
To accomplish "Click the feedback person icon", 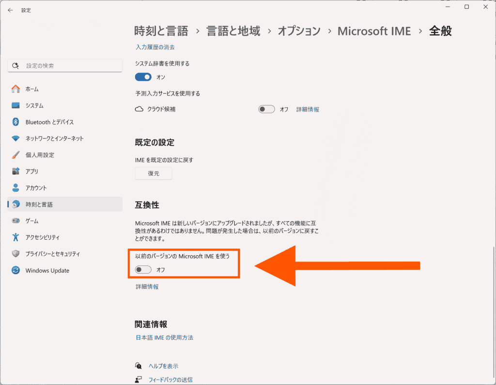I will 138,379.
